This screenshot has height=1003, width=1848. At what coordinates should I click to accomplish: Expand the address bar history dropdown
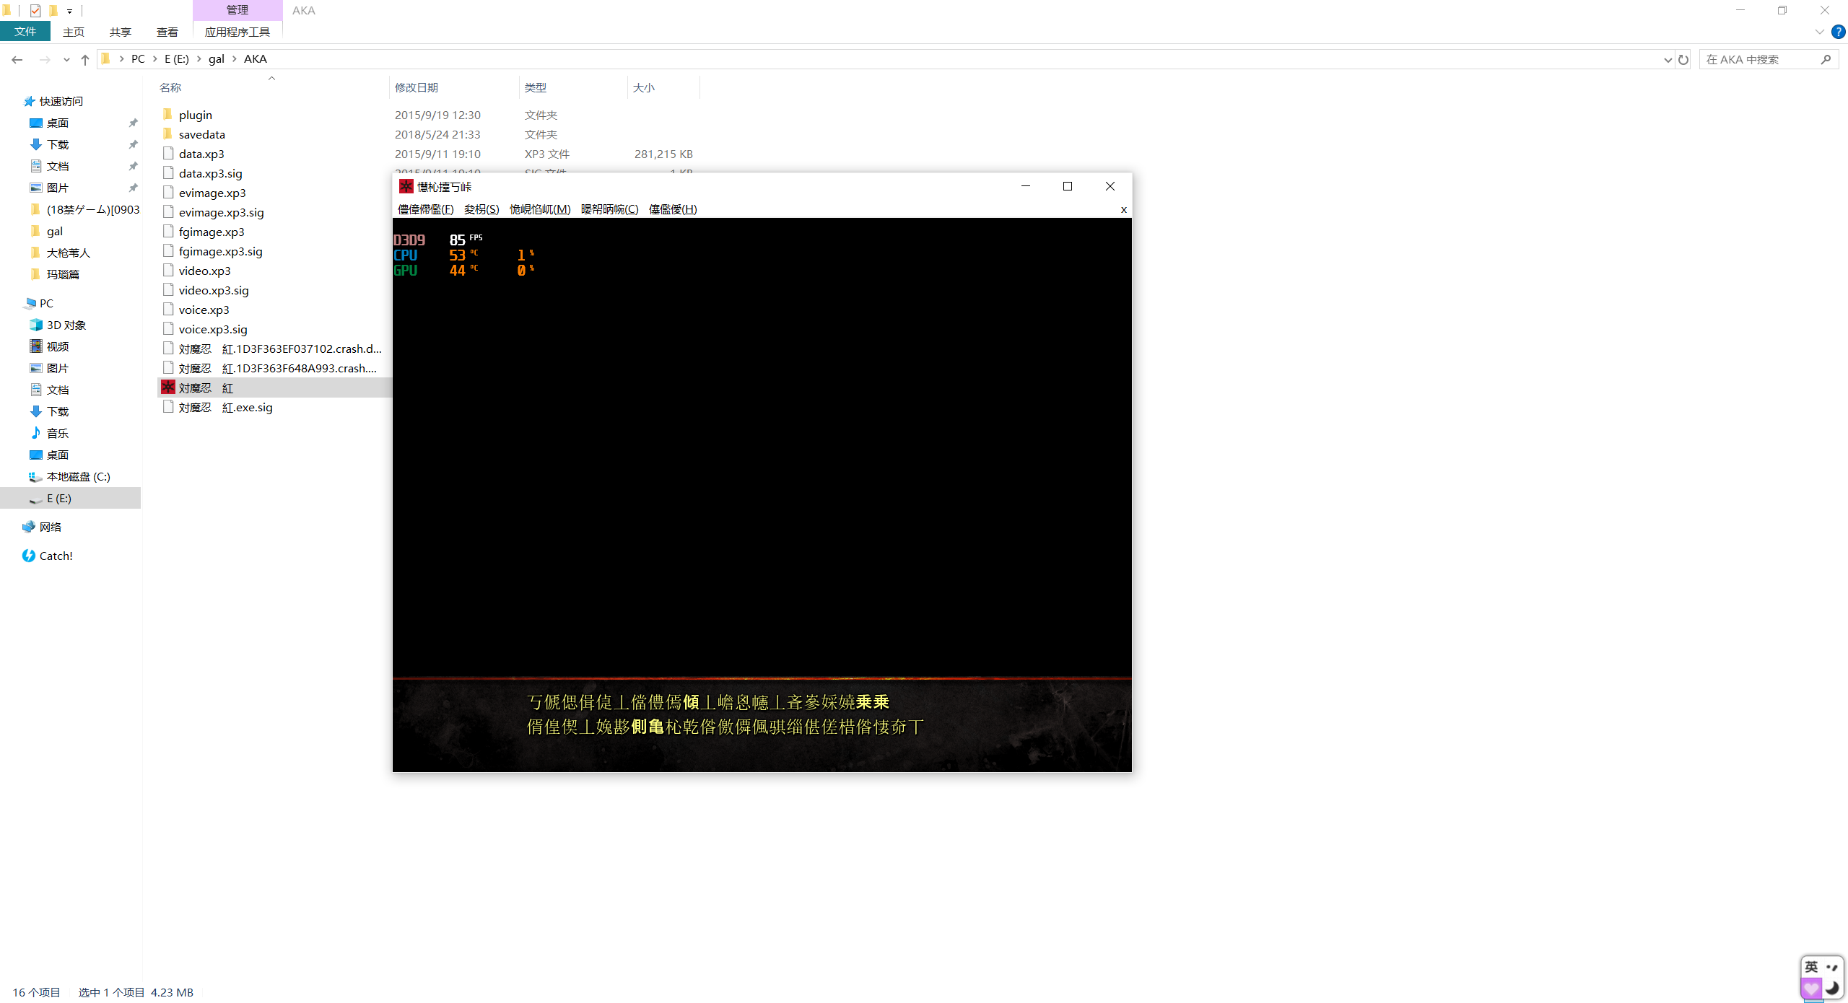[x=1668, y=59]
